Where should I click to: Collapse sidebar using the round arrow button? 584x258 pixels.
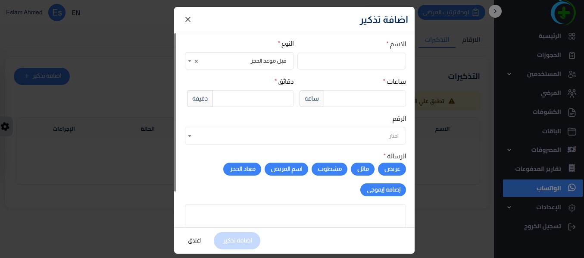click(x=495, y=11)
